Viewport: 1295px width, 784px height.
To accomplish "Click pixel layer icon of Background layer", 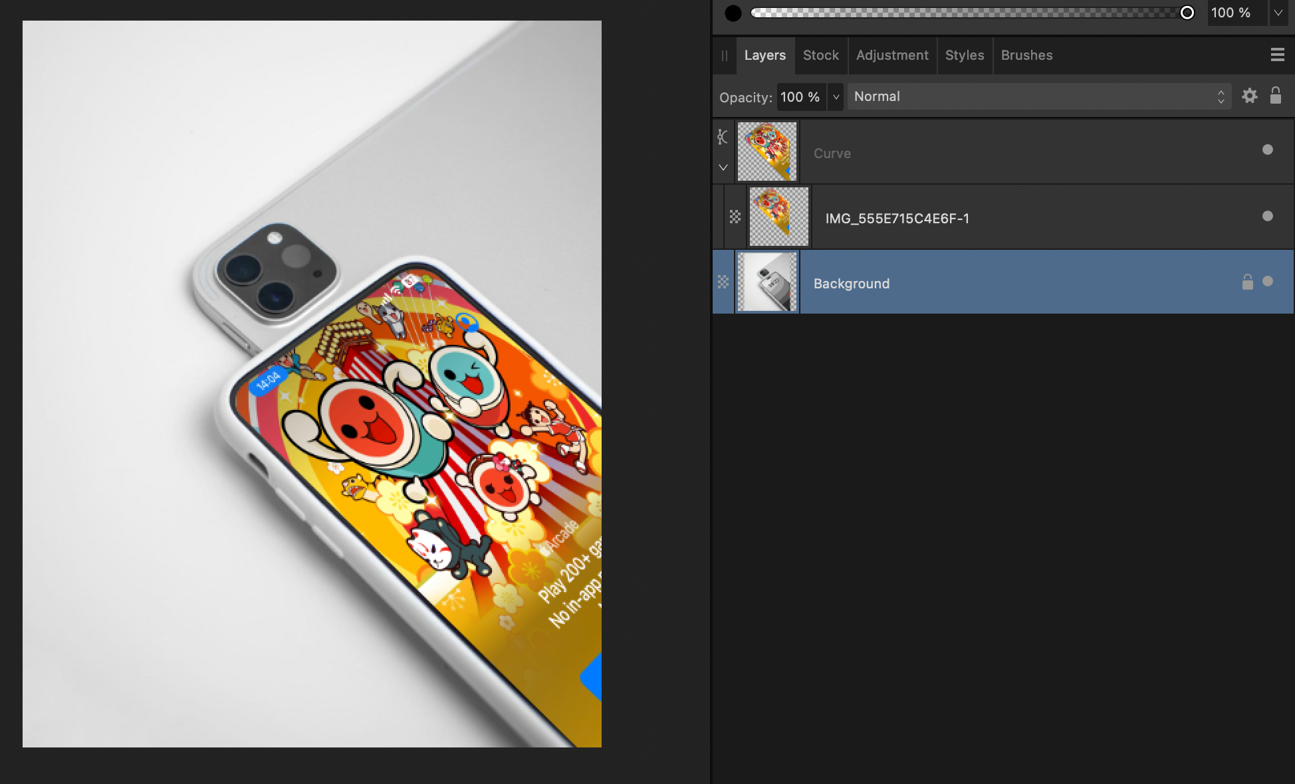I will (x=723, y=282).
